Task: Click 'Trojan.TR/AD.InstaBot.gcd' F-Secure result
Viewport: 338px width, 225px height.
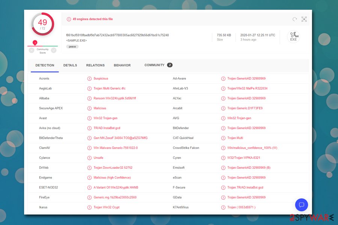Action: point(245,187)
